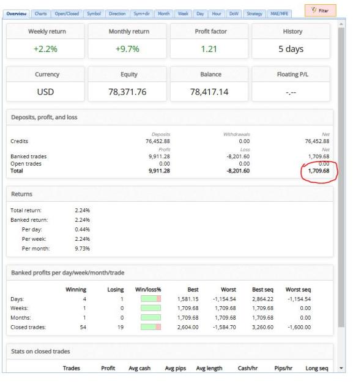This screenshot has width=353, height=382.
Task: Select the Per month 9.73% value
Action: [x=83, y=249]
